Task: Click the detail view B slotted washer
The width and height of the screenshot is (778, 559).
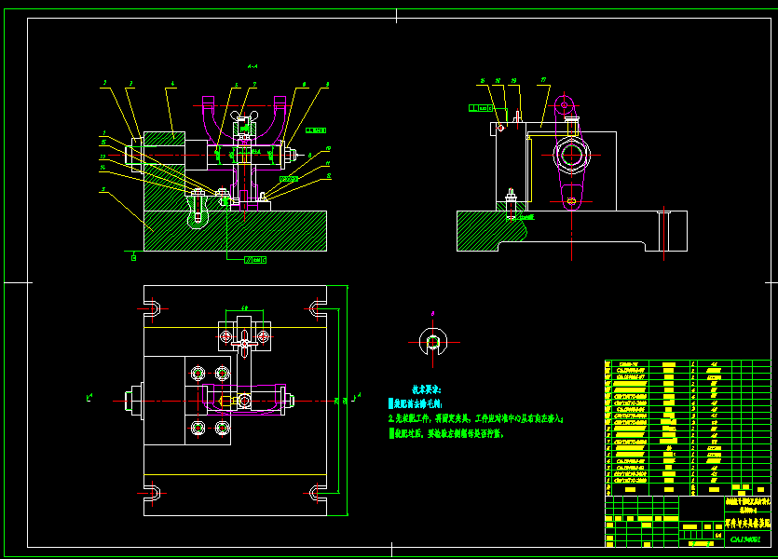Action: 432,342
